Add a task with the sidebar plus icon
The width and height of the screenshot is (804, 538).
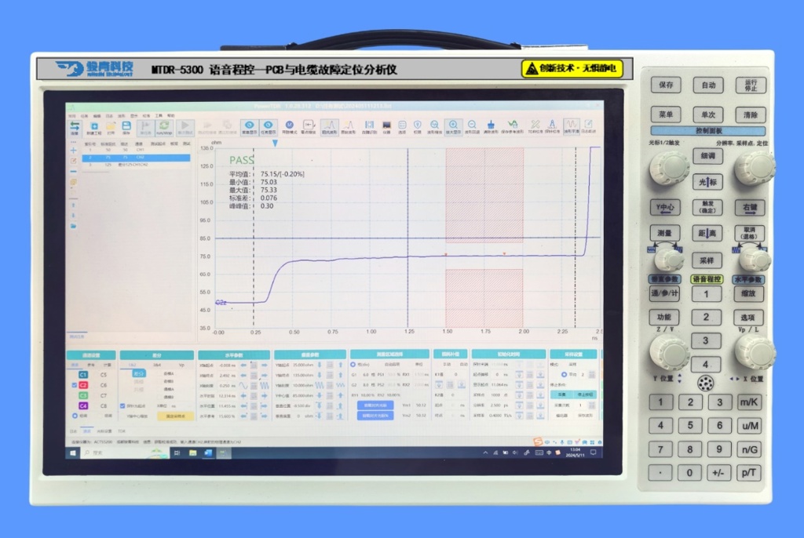tap(73, 151)
